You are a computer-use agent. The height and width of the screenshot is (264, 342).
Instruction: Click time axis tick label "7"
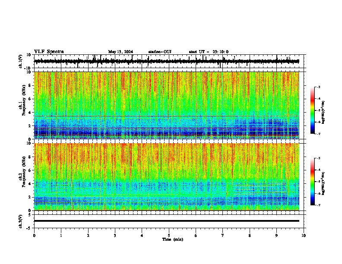(x=223, y=236)
